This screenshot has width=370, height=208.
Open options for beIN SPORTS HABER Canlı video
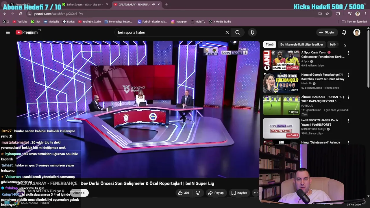[x=348, y=121]
